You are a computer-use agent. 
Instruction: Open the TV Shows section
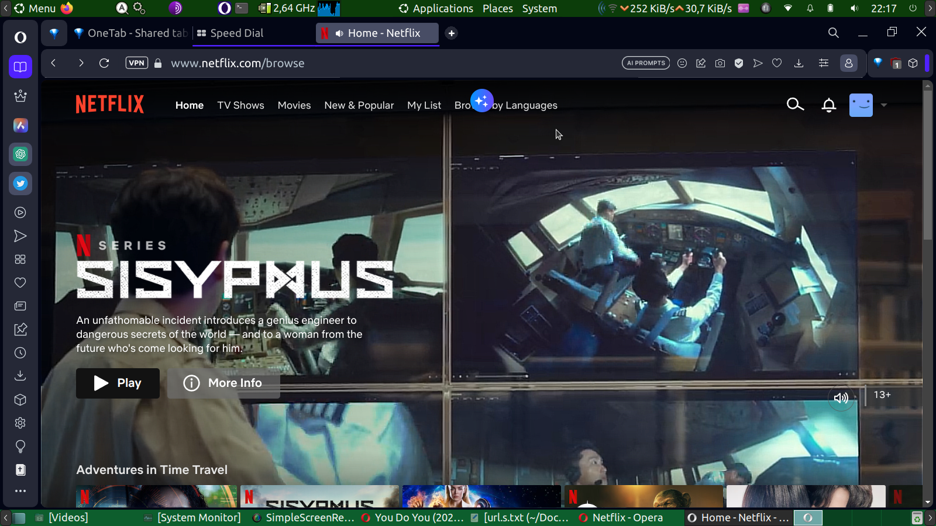click(x=240, y=105)
